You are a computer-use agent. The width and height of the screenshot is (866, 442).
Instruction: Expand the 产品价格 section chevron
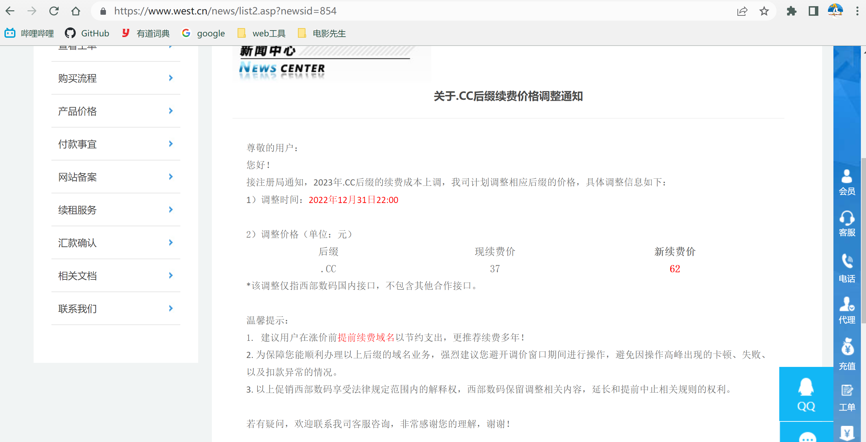[170, 111]
